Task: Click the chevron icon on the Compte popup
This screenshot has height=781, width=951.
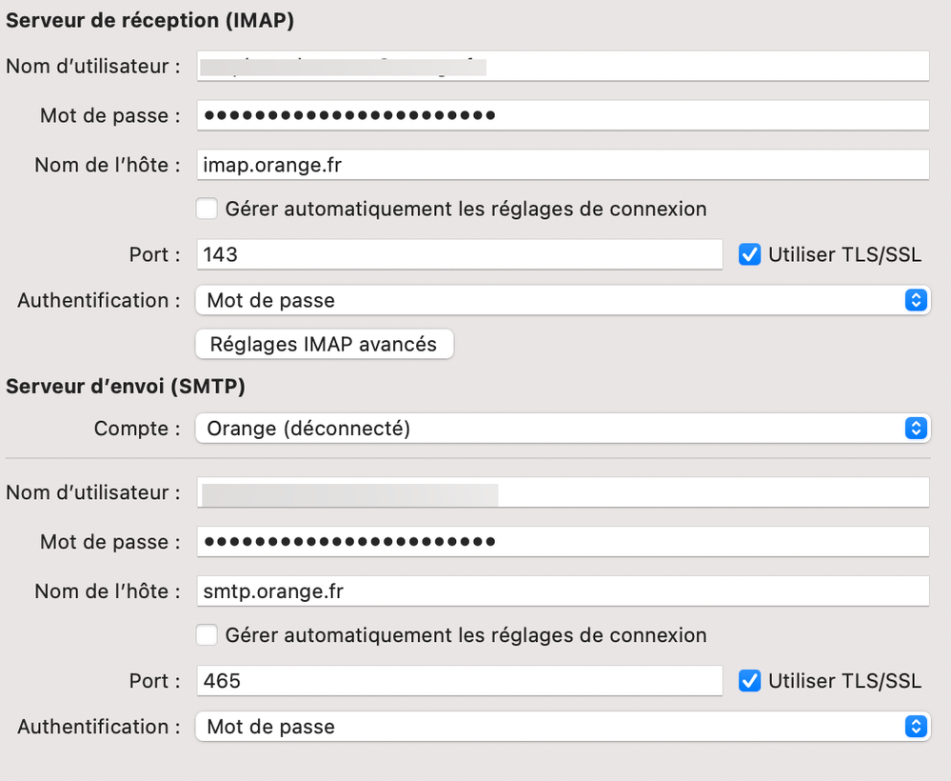Action: coord(915,429)
